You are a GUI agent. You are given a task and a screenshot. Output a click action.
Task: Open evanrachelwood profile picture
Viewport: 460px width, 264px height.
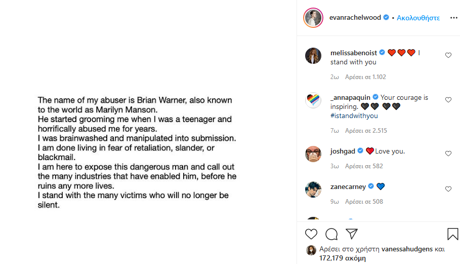tap(313, 18)
